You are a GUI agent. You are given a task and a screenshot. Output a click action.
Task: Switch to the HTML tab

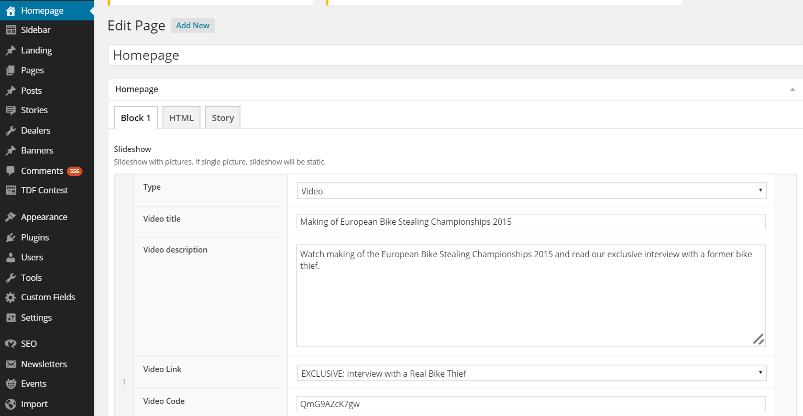[x=181, y=118]
